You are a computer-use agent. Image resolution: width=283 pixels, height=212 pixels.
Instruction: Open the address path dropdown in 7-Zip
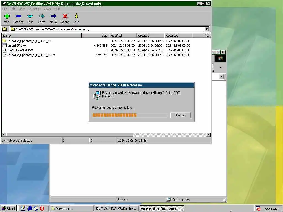coord(207,29)
